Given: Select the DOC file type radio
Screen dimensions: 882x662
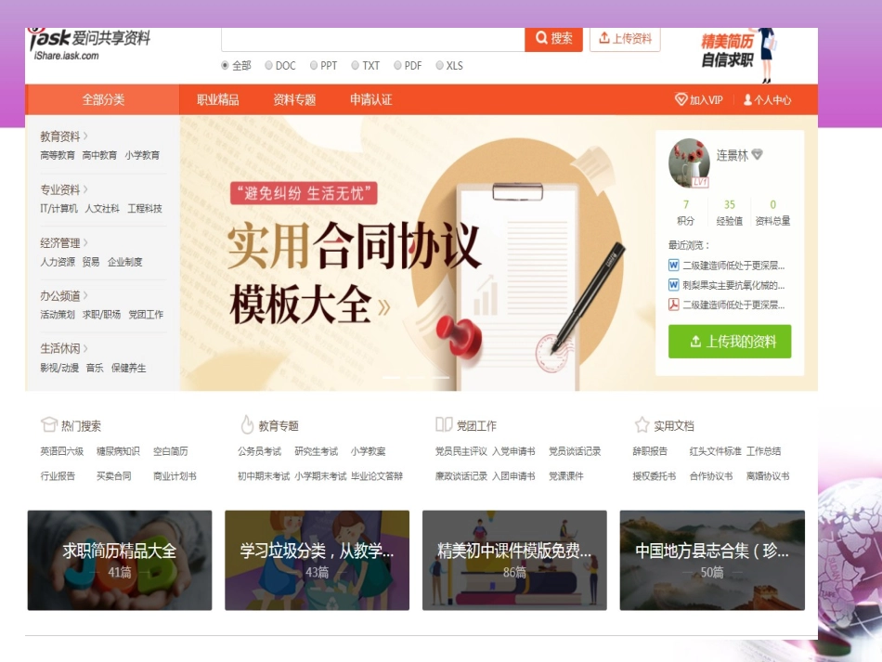Looking at the screenshot, I should [268, 65].
